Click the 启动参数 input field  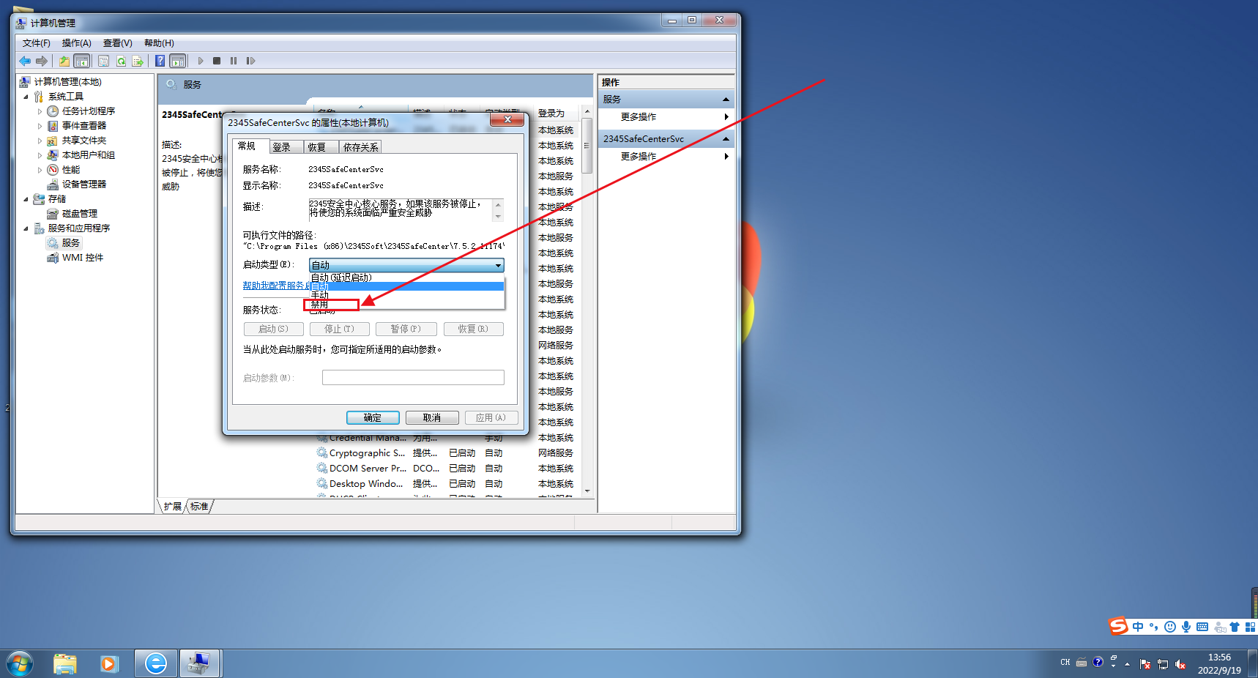tap(413, 377)
